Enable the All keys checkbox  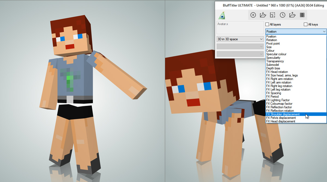point(306,24)
